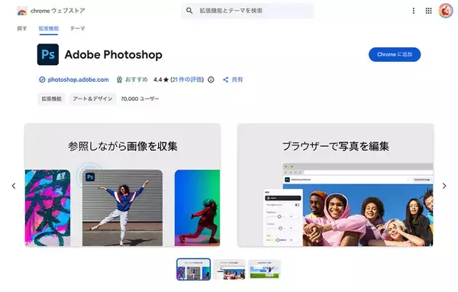The image size is (458, 292).
Task: Show previous screenshot with left arrow
Action: pyautogui.click(x=14, y=186)
